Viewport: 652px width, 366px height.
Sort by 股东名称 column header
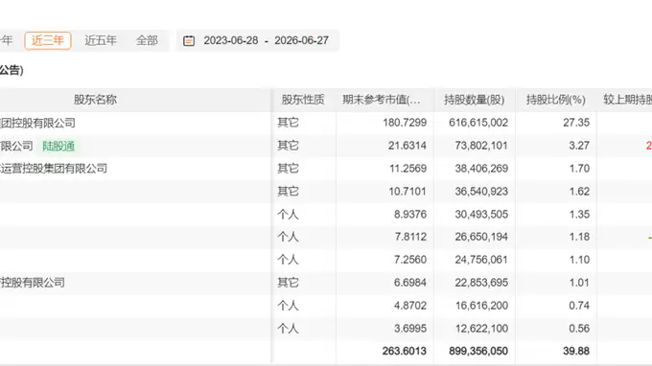(x=95, y=100)
